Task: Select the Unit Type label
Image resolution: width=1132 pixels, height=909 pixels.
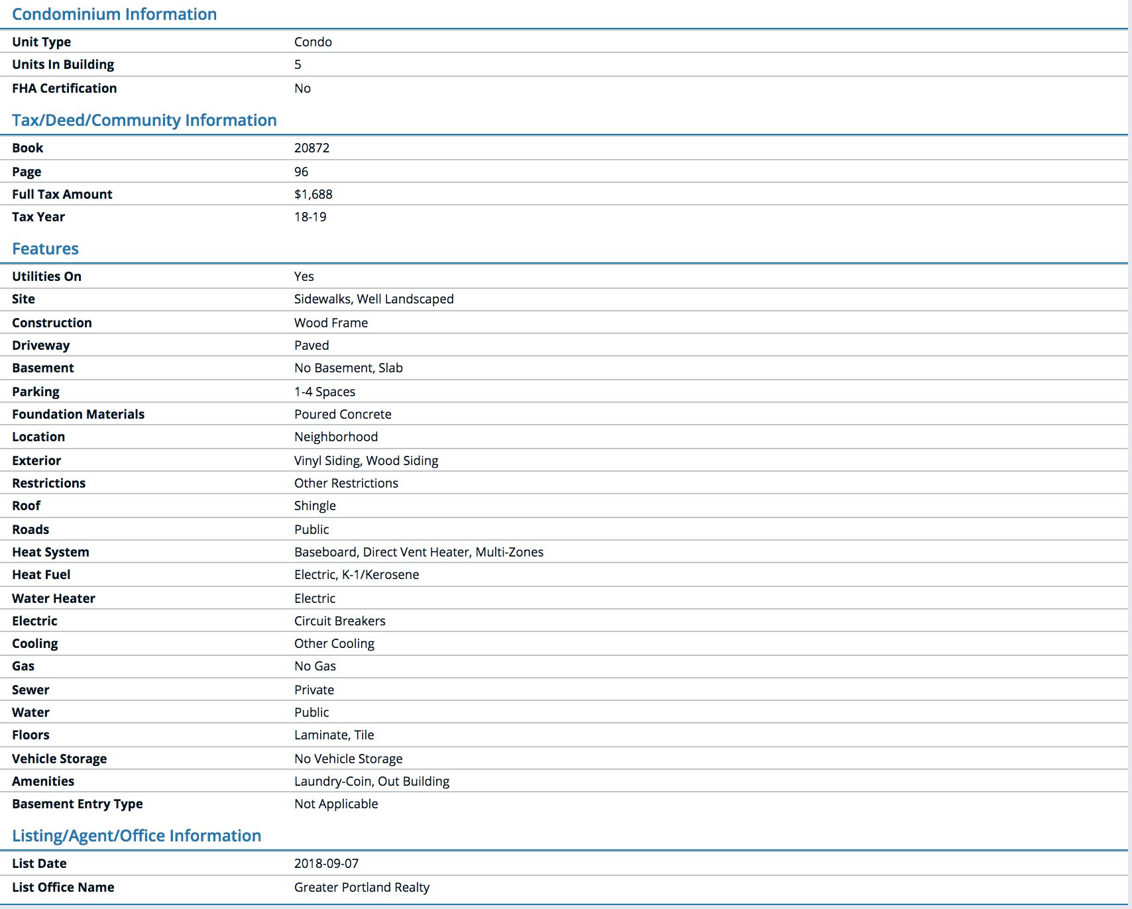Action: 41,42
